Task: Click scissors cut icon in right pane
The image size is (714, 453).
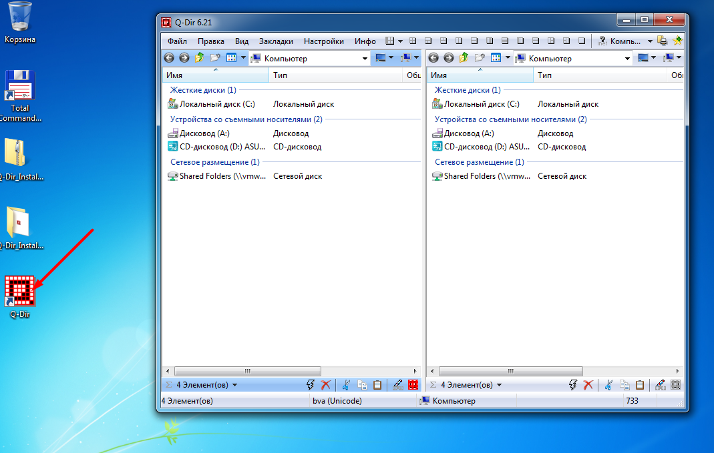Action: tap(609, 385)
